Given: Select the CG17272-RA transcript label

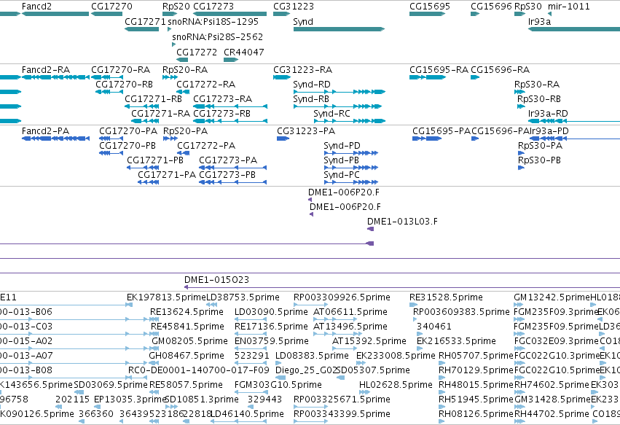Looking at the screenshot, I should pos(205,85).
